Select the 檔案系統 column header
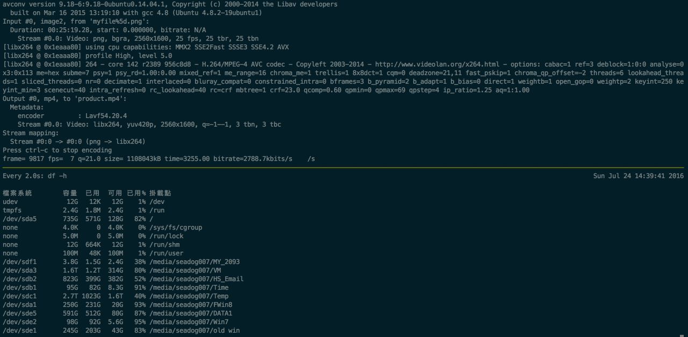The image size is (688, 337). pos(17,193)
